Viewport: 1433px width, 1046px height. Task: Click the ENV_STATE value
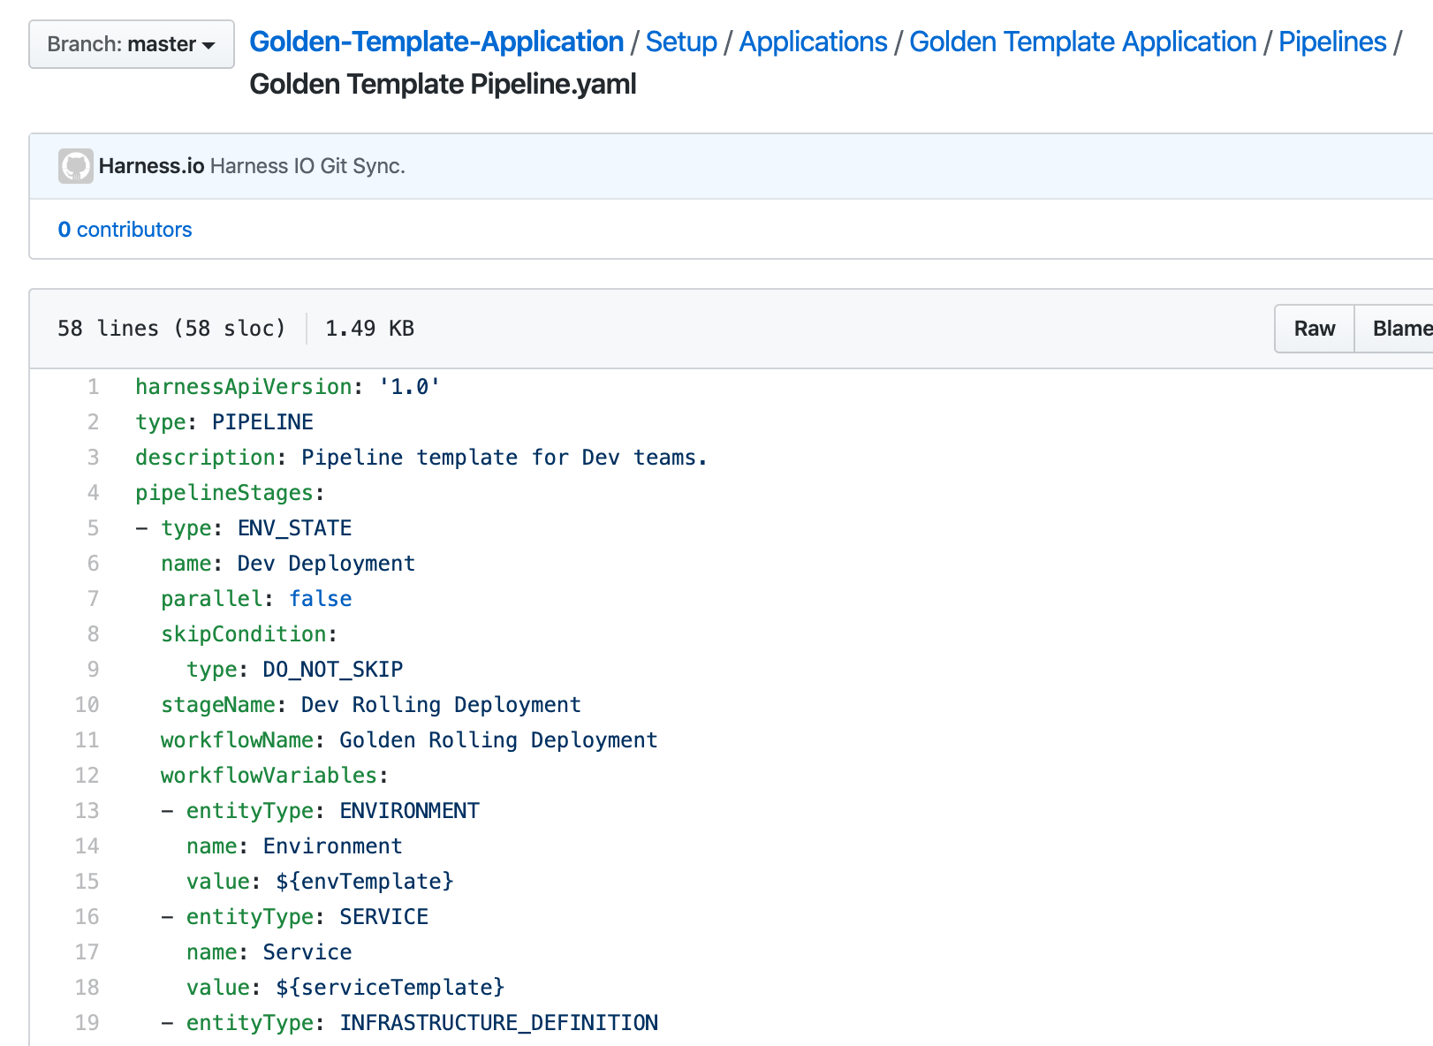[294, 528]
